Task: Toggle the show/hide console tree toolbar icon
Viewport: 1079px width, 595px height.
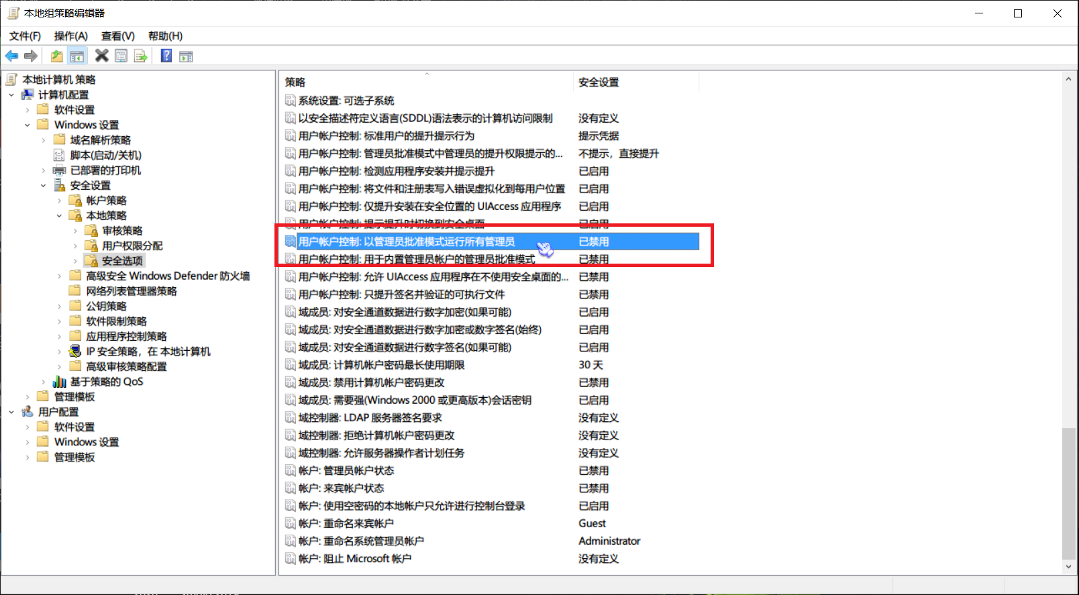Action: tap(77, 56)
